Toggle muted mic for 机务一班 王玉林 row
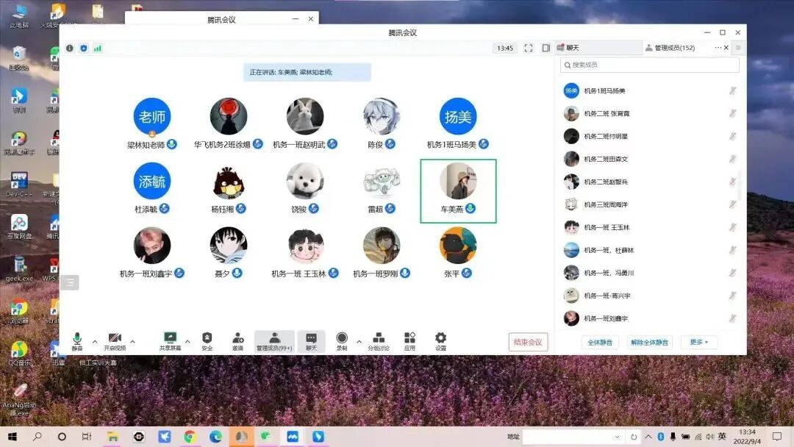The image size is (794, 447). (732, 227)
